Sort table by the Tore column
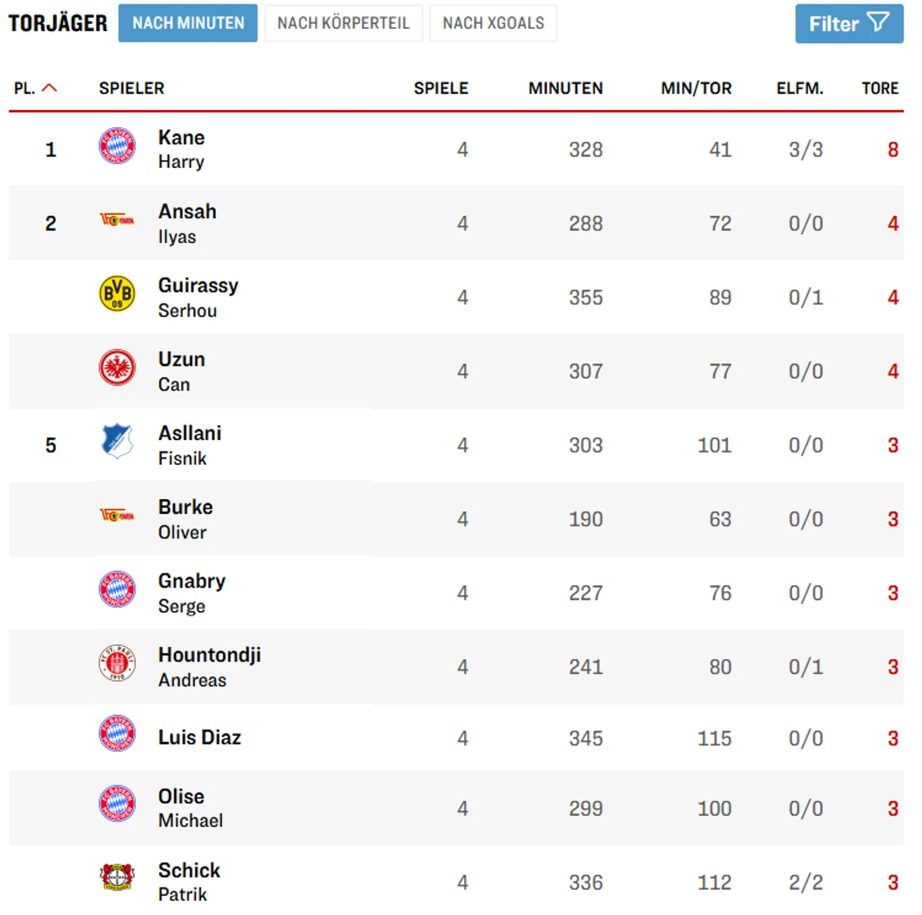922x915 pixels. [880, 88]
